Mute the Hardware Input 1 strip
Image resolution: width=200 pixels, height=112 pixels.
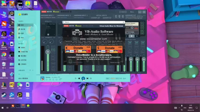click(53, 70)
